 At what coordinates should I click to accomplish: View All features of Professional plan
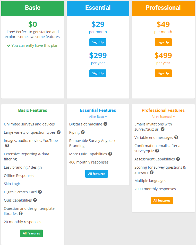tap(162, 200)
